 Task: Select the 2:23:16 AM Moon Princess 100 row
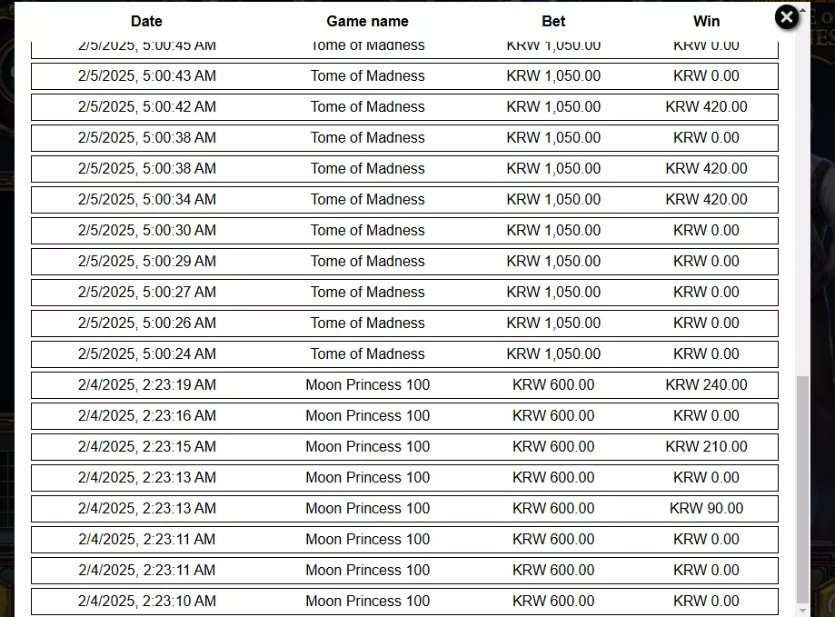click(x=404, y=416)
